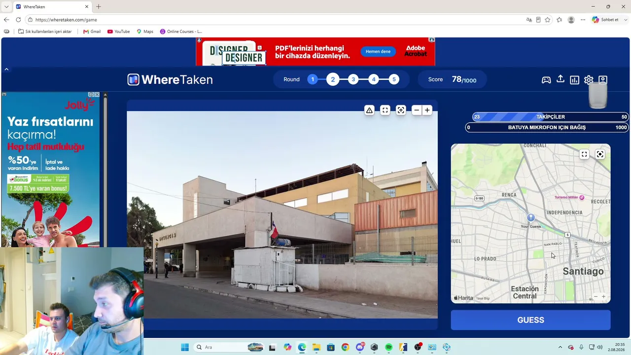The height and width of the screenshot is (355, 631).
Task: Click the Your Guess map pin
Action: [x=531, y=217]
